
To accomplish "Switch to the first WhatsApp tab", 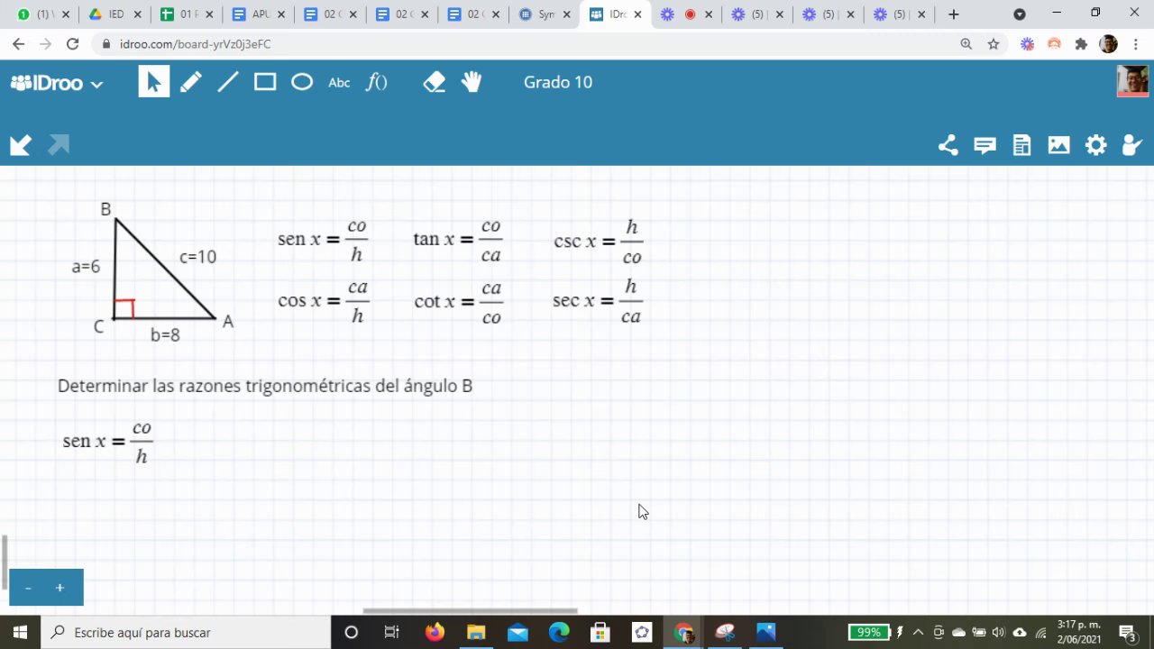I will pos(42,14).
